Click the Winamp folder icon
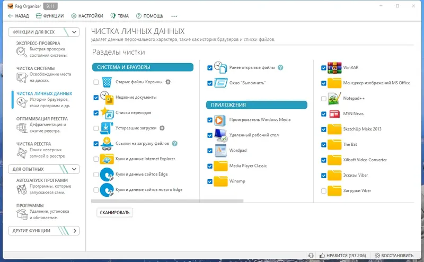This screenshot has height=262, width=424. (220, 181)
